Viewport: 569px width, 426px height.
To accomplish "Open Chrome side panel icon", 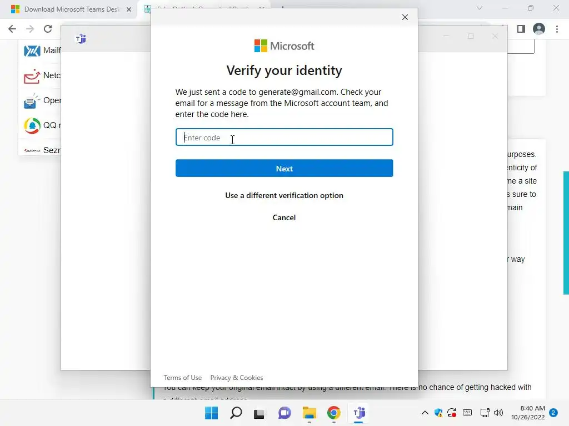I will (521, 29).
